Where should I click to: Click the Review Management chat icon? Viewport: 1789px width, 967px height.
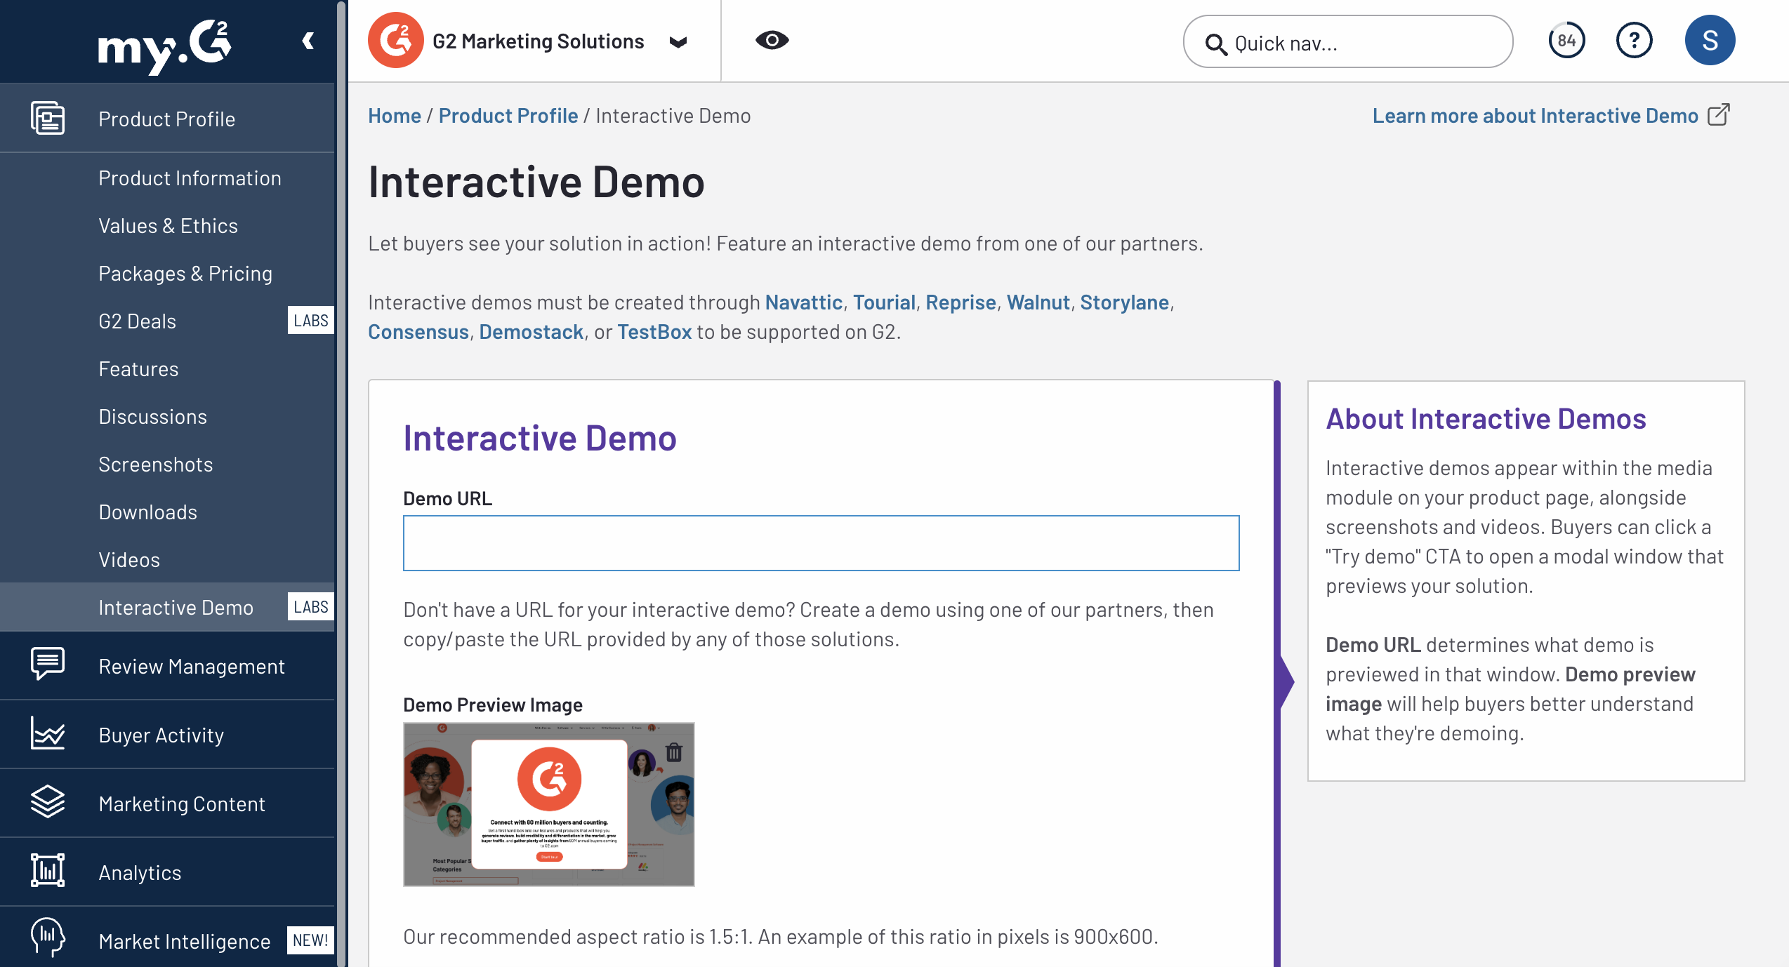[x=48, y=664]
